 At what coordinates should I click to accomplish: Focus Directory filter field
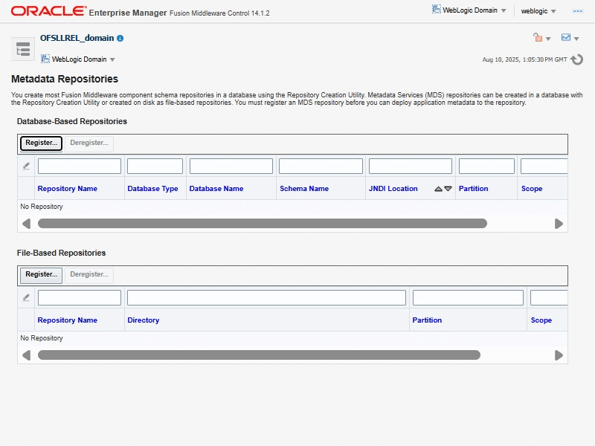(266, 298)
